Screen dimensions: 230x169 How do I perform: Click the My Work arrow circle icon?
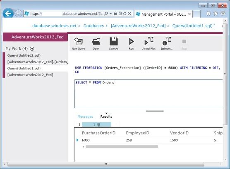(32, 49)
